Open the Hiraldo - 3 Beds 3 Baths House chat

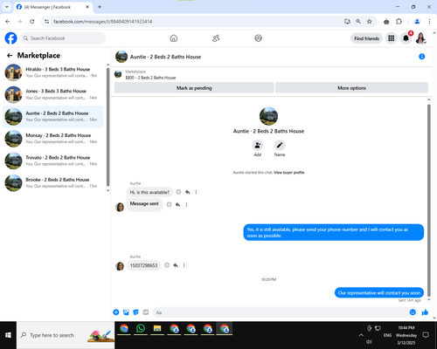pyautogui.click(x=52, y=72)
